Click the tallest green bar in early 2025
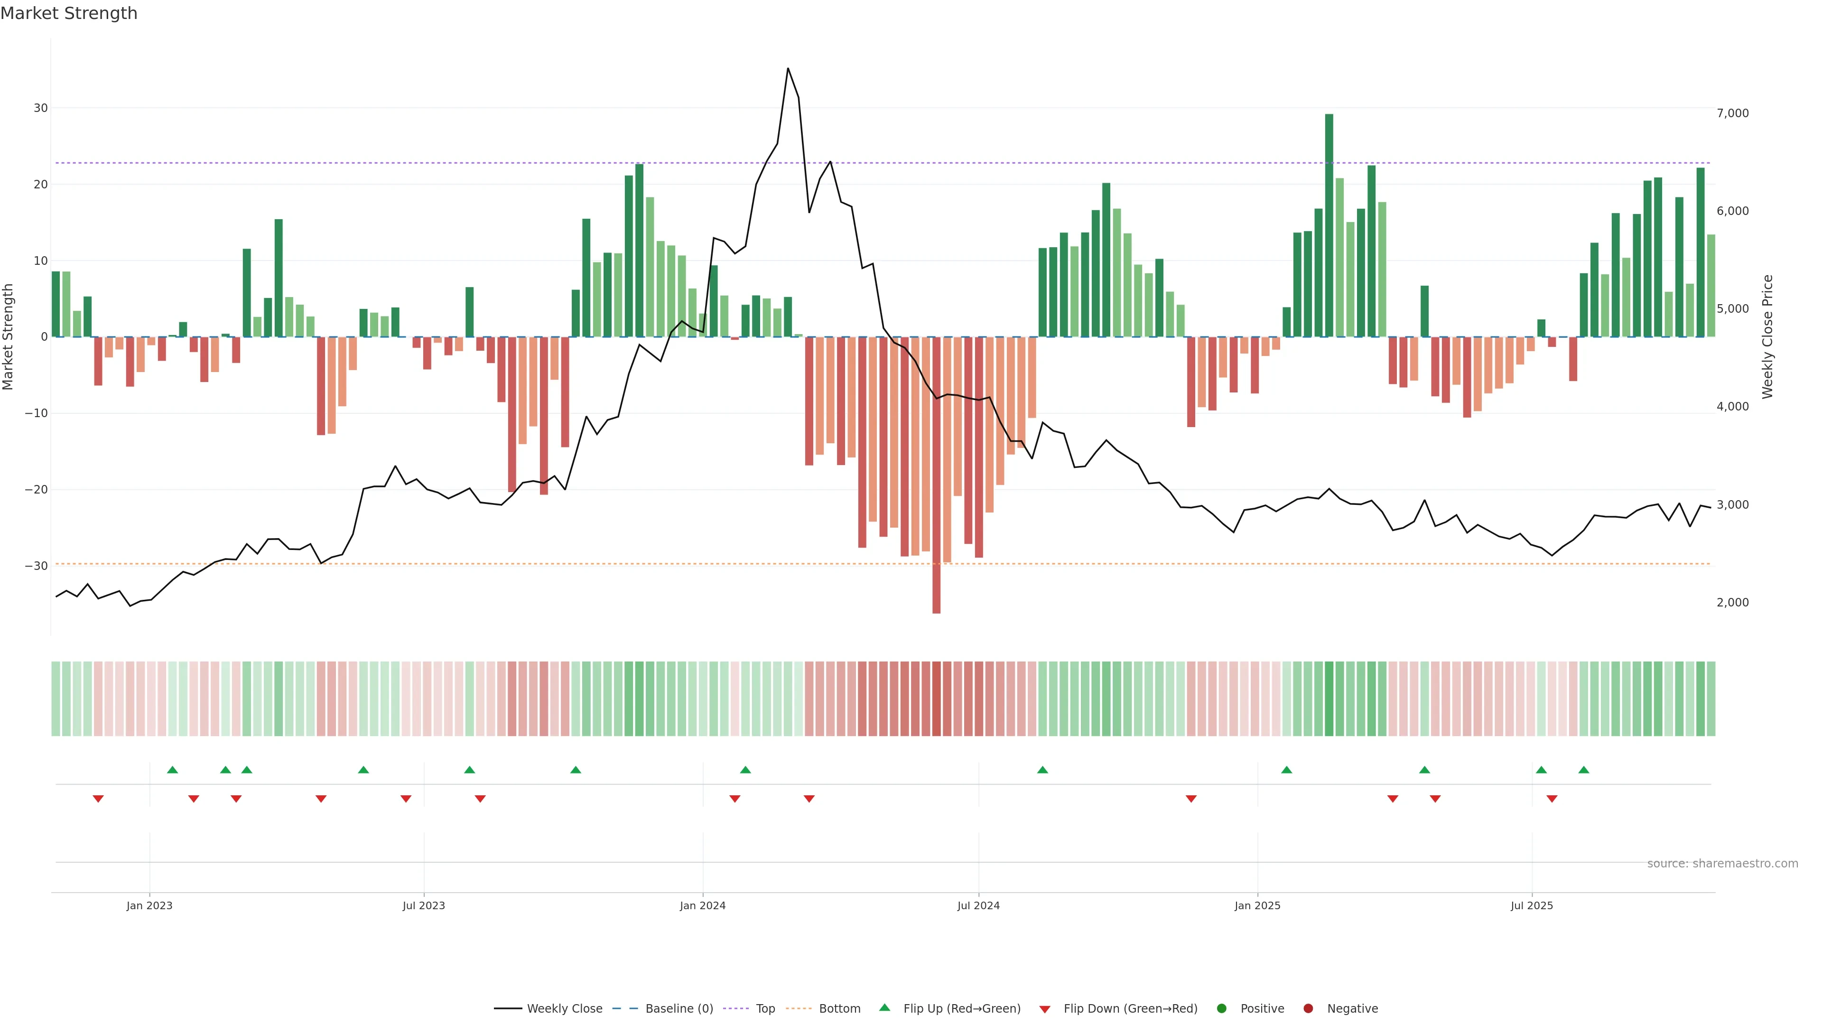The image size is (1822, 1025). (x=1329, y=225)
